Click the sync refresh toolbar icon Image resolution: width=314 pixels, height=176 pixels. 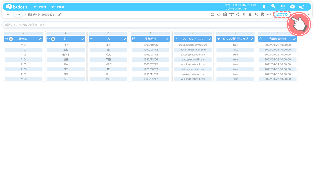(x=219, y=15)
